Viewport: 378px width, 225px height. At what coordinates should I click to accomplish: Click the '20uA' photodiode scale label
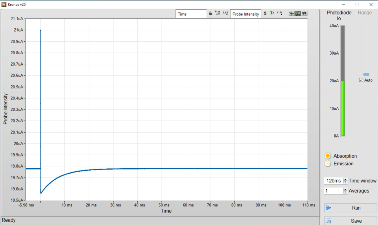click(334, 81)
